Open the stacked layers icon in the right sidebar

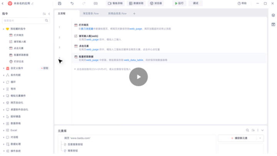click(x=273, y=15)
